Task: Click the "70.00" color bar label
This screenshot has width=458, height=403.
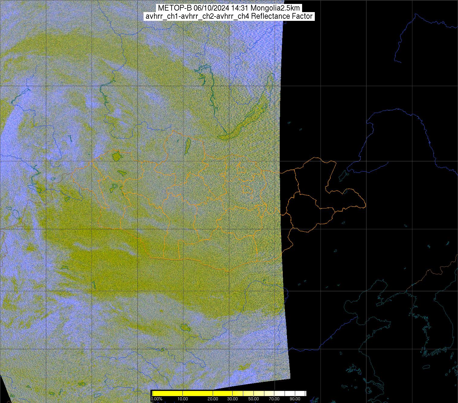Action: coord(275,399)
